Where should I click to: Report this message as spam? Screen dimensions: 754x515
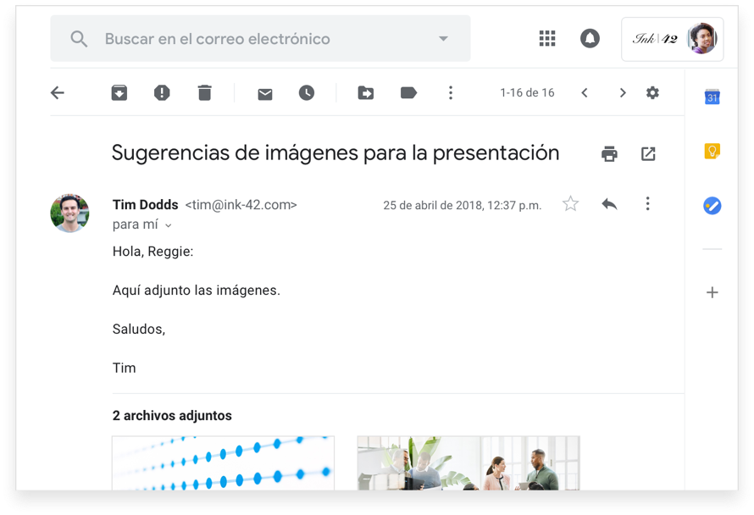click(x=162, y=93)
